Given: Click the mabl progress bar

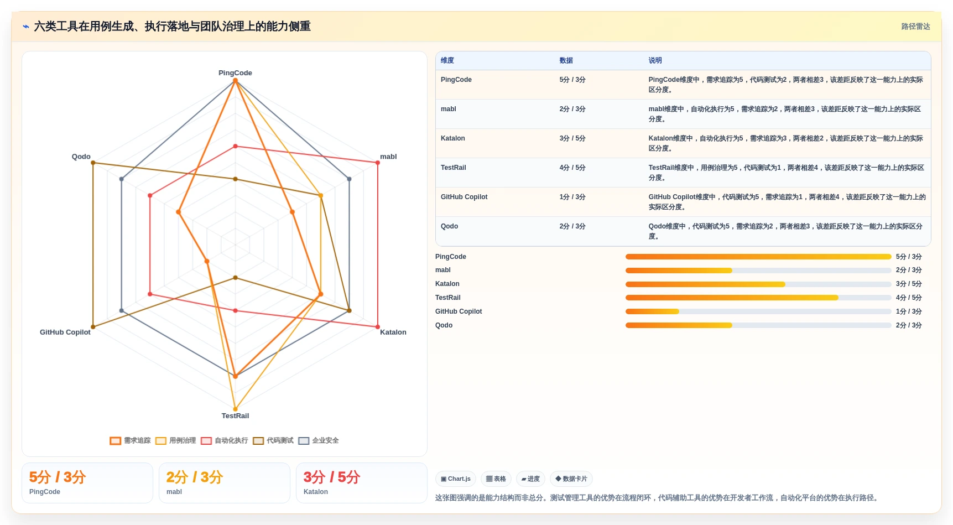Looking at the screenshot, I should (758, 271).
